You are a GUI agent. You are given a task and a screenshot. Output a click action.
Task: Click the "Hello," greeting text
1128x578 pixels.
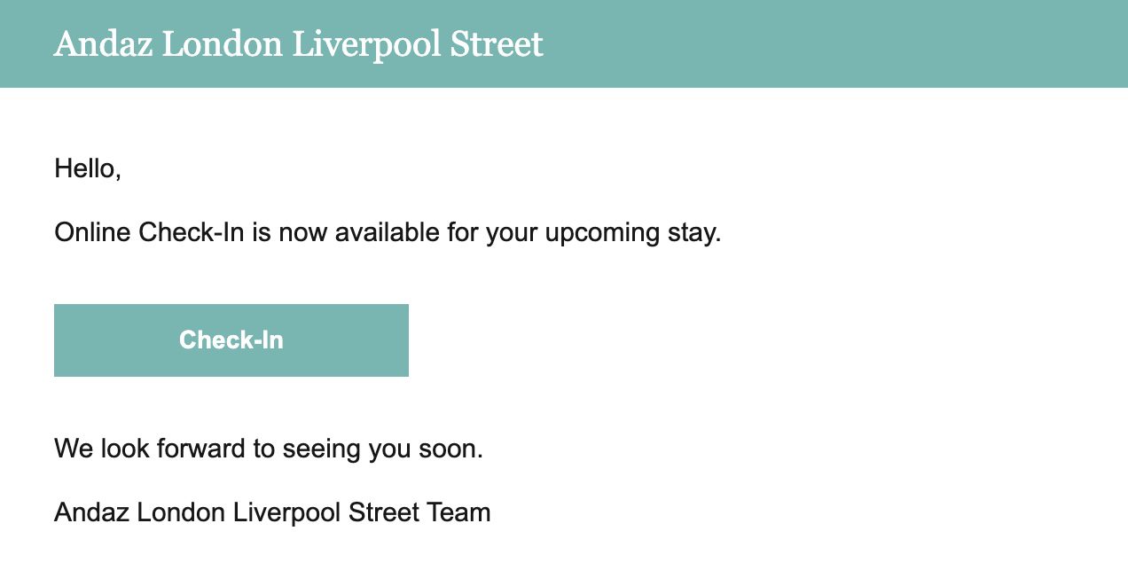tap(87, 168)
